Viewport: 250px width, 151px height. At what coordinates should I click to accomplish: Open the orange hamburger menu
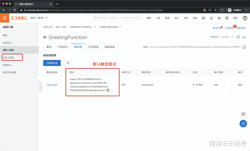coord(5,18)
